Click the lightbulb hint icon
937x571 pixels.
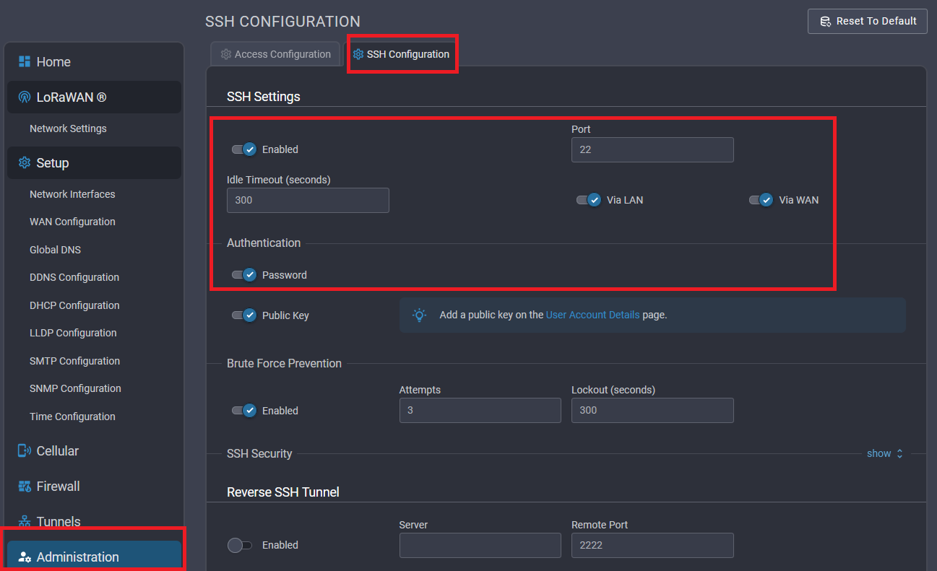tap(419, 315)
